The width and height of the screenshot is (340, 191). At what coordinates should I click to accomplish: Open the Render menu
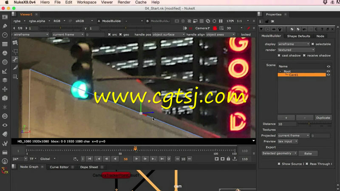tap(124, 3)
